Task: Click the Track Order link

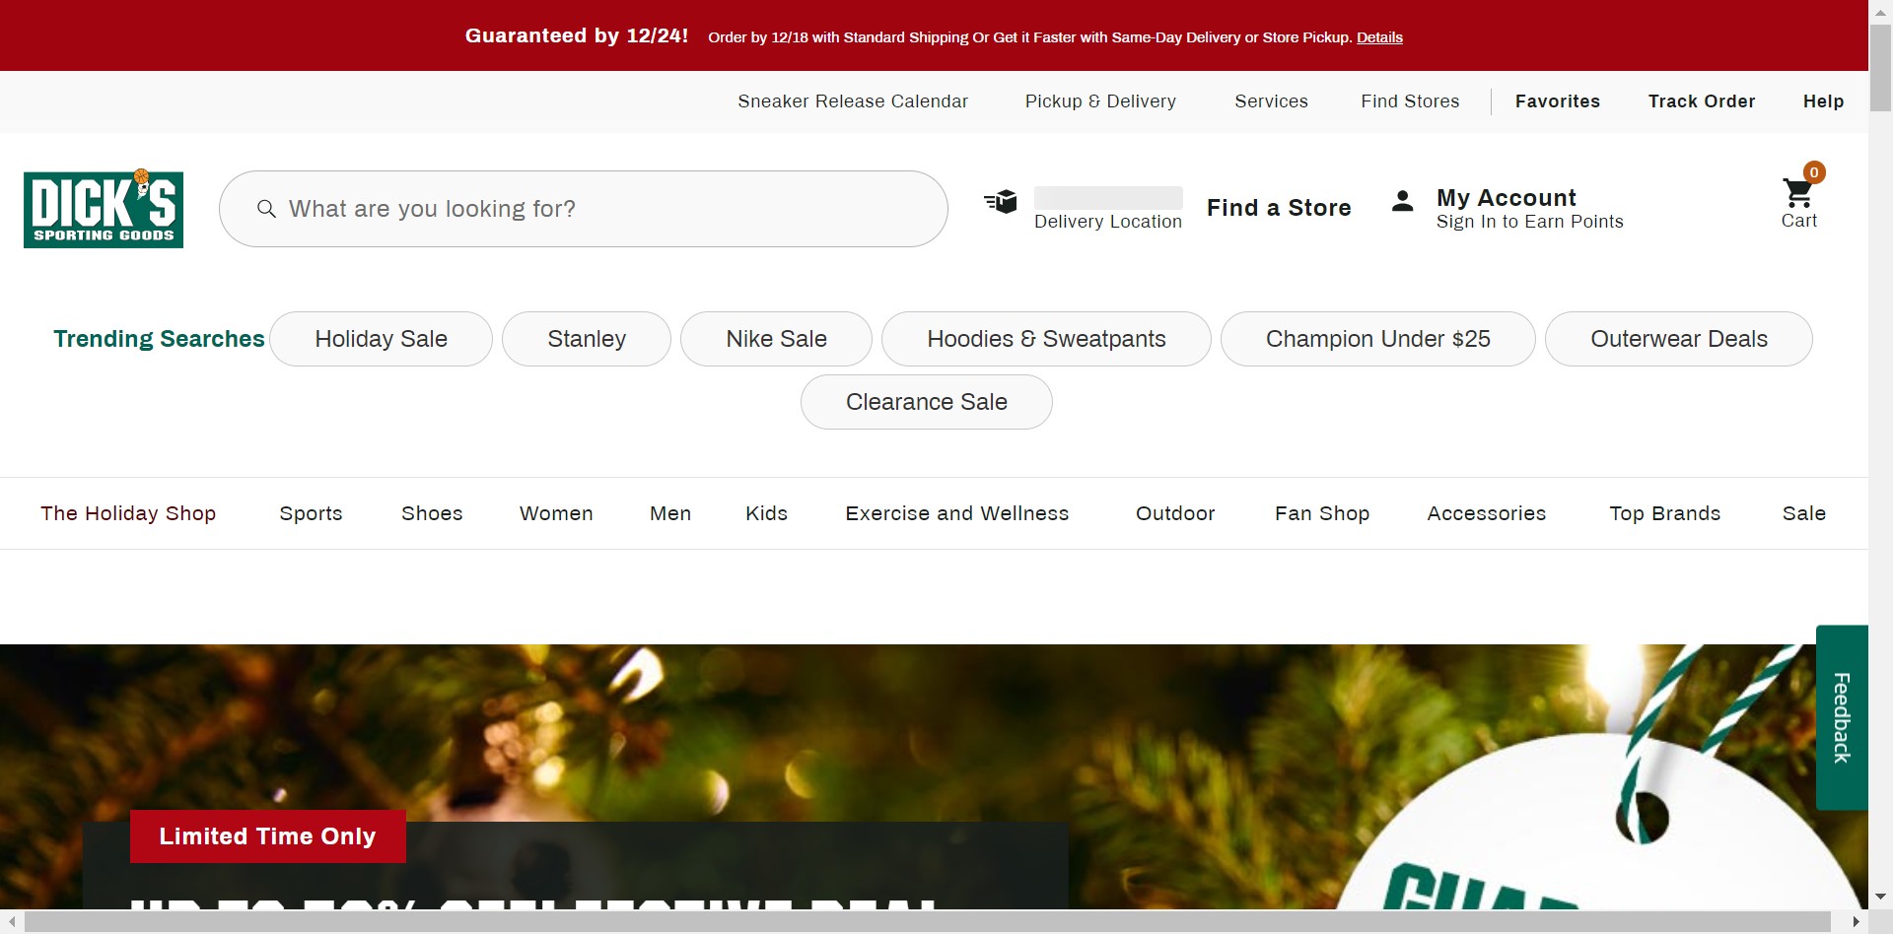Action: 1701,101
